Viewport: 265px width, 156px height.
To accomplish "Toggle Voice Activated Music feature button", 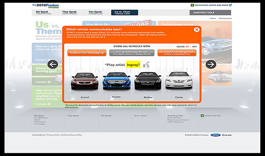I will 132,53.
